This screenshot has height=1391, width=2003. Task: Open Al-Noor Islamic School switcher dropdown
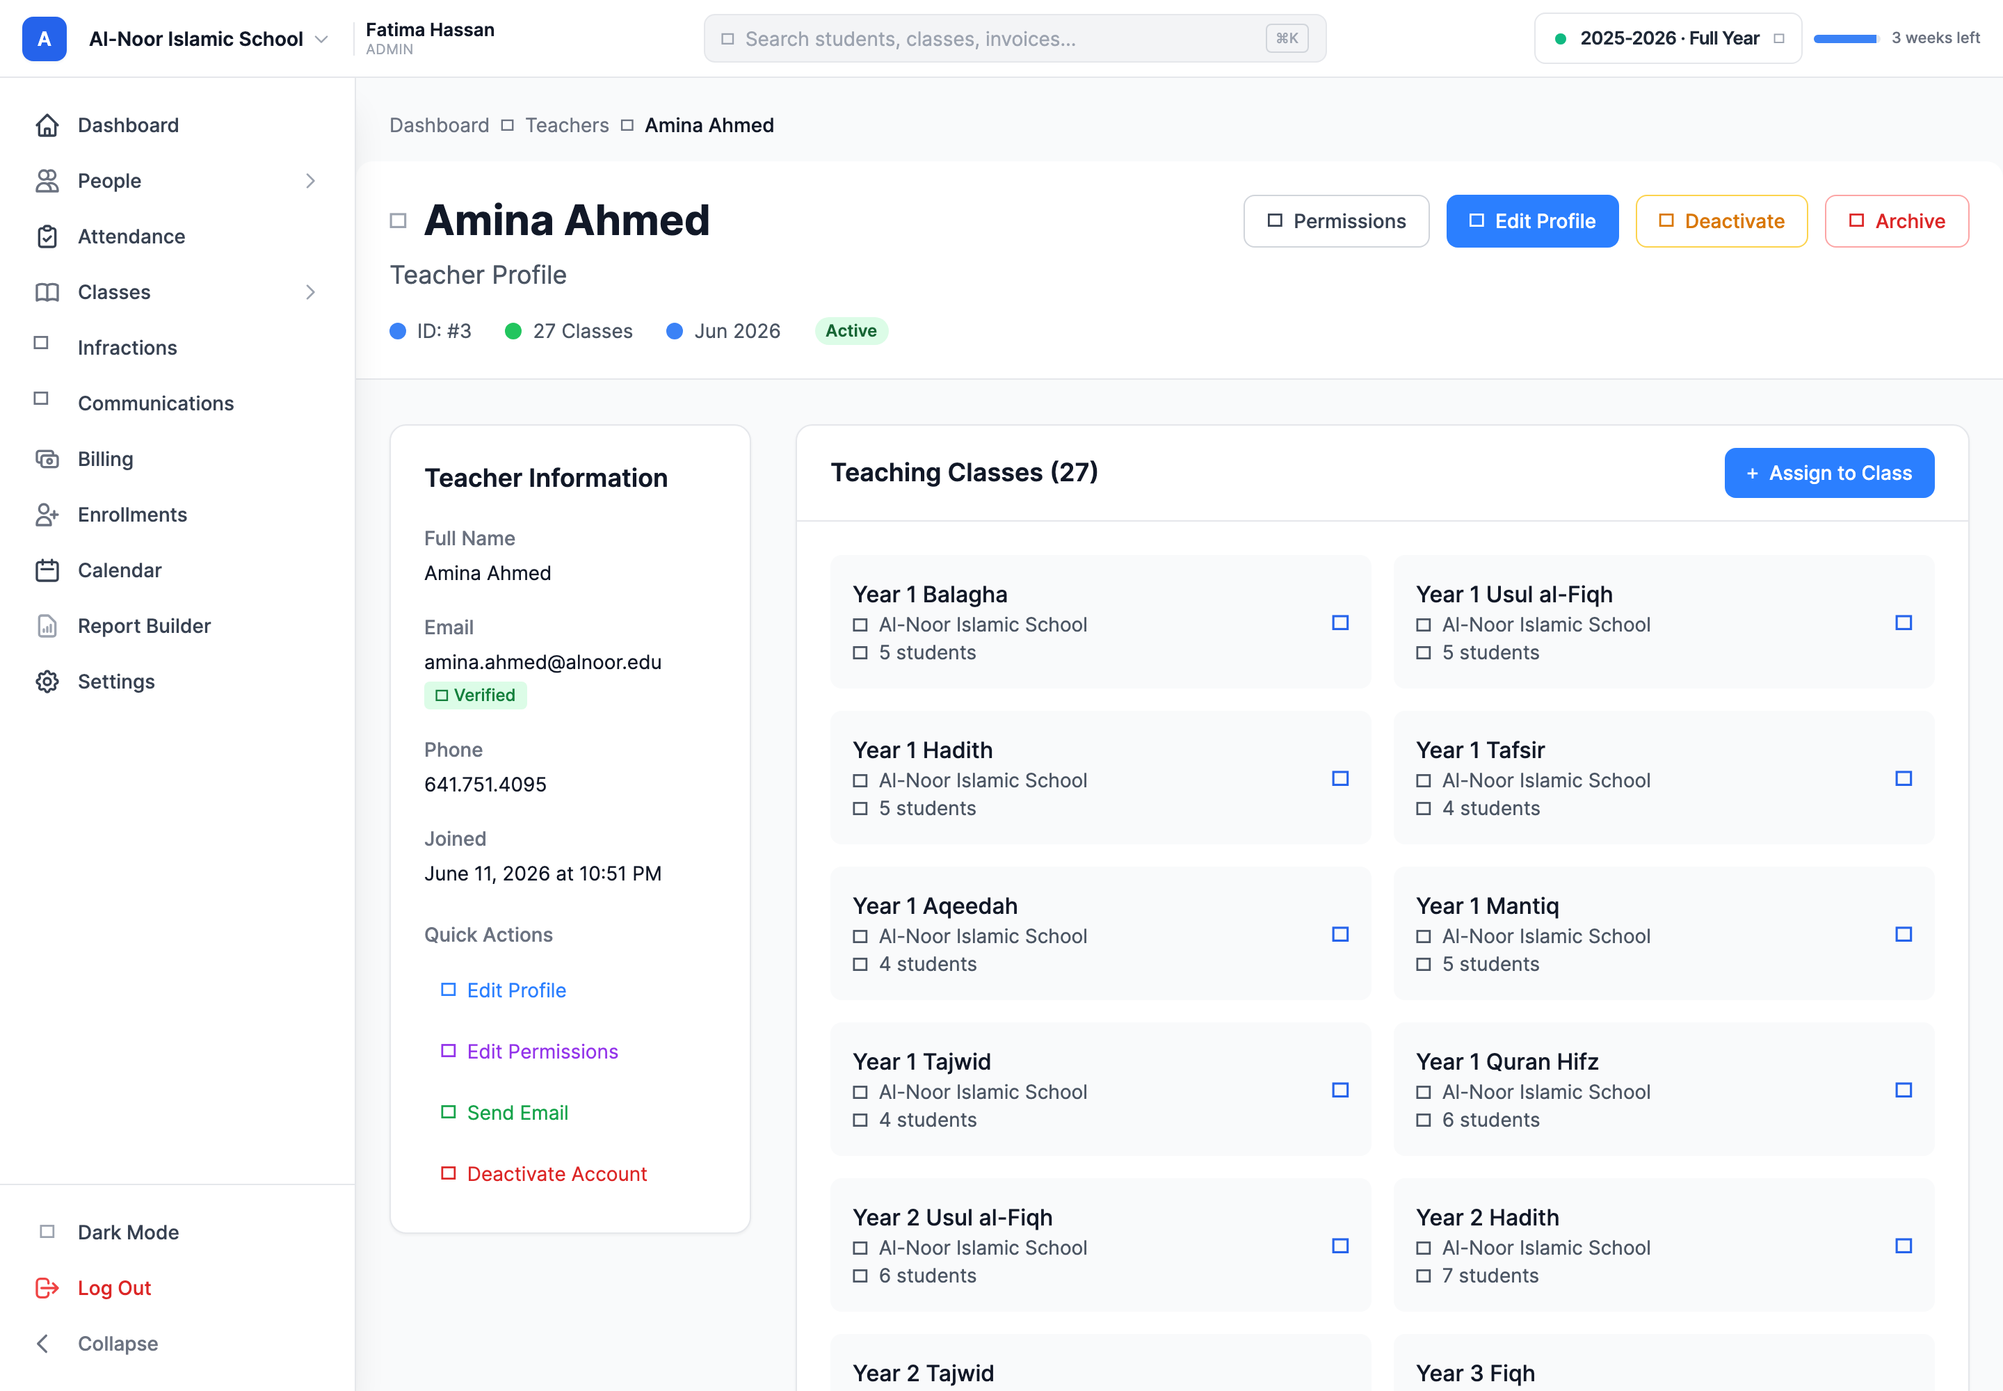(x=209, y=39)
